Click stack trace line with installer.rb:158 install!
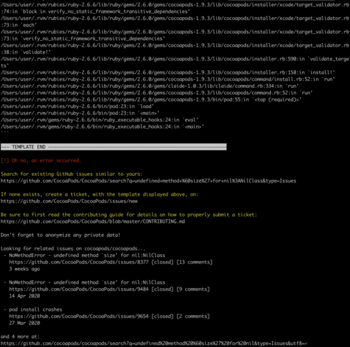 pos(168,72)
